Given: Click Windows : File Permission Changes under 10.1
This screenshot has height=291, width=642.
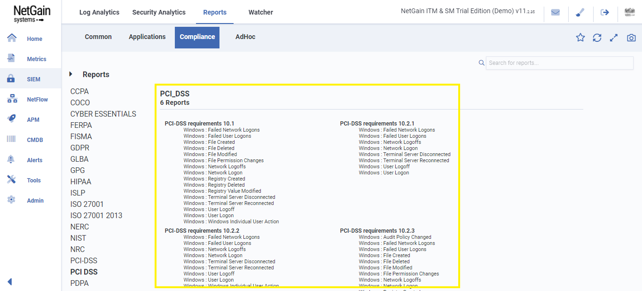Looking at the screenshot, I should [x=224, y=160].
